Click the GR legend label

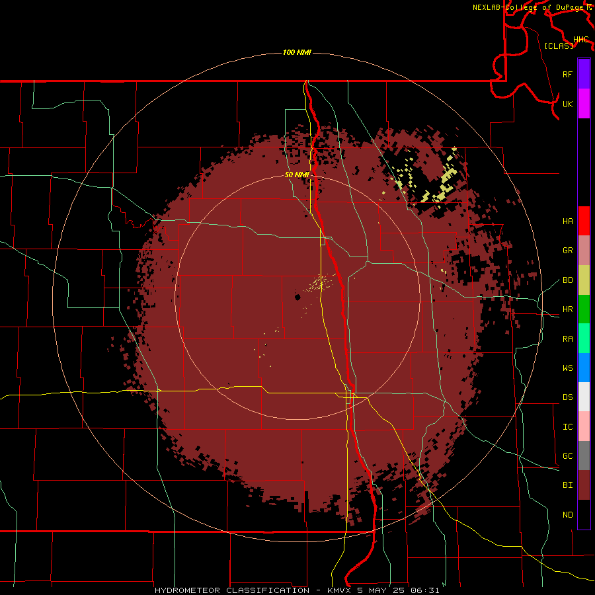point(567,251)
